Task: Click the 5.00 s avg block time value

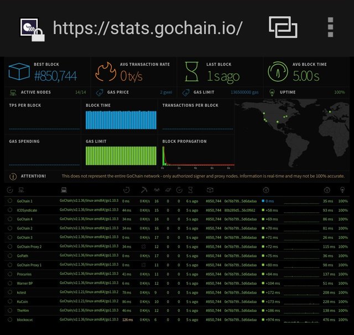Action: pos(306,76)
